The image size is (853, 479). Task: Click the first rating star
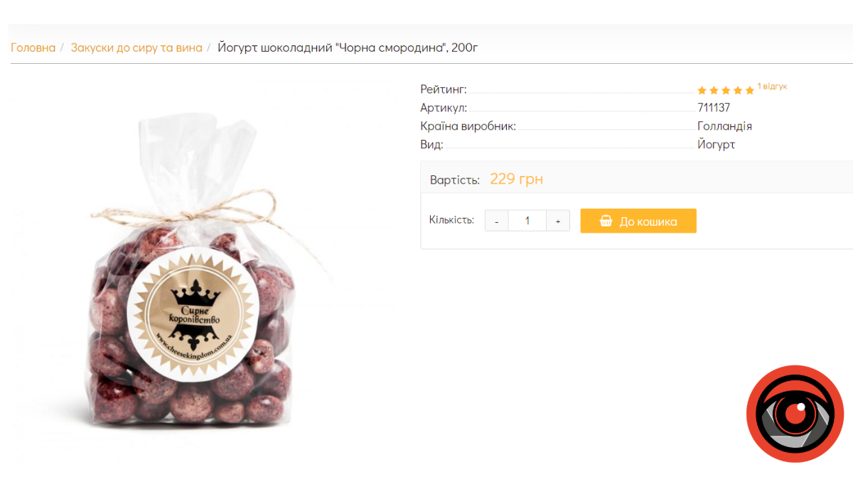coord(702,90)
